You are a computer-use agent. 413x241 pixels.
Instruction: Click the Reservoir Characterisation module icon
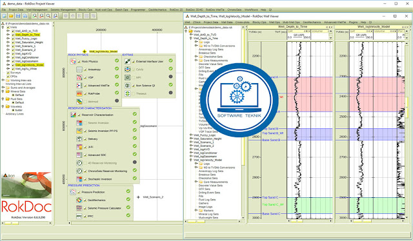73,115
